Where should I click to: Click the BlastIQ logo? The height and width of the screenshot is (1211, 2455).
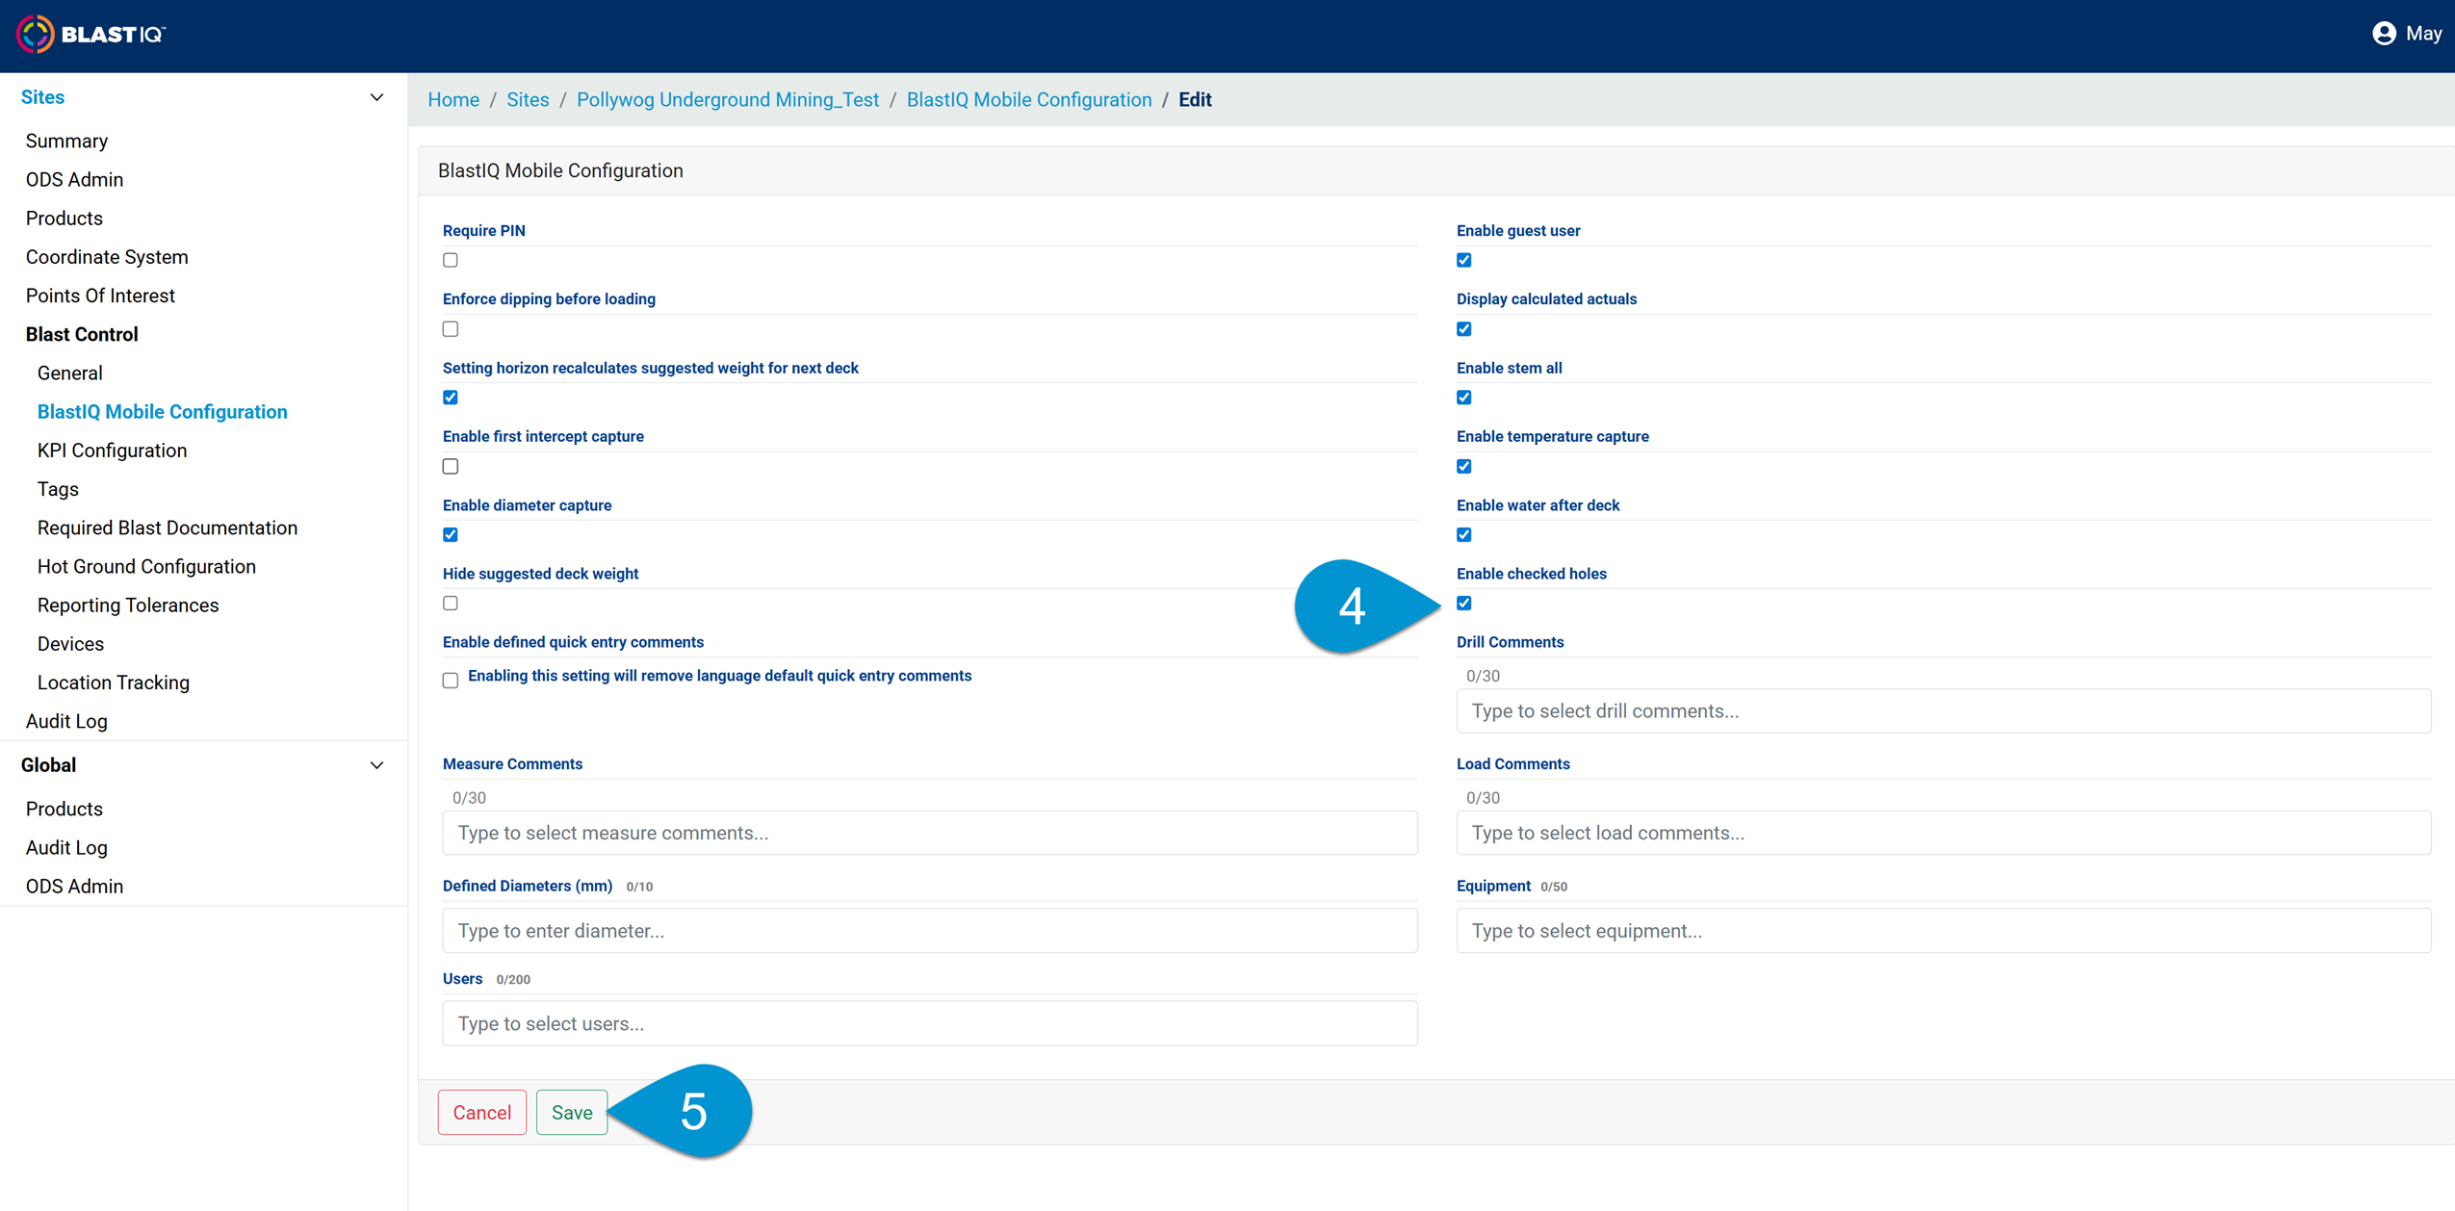[x=90, y=34]
